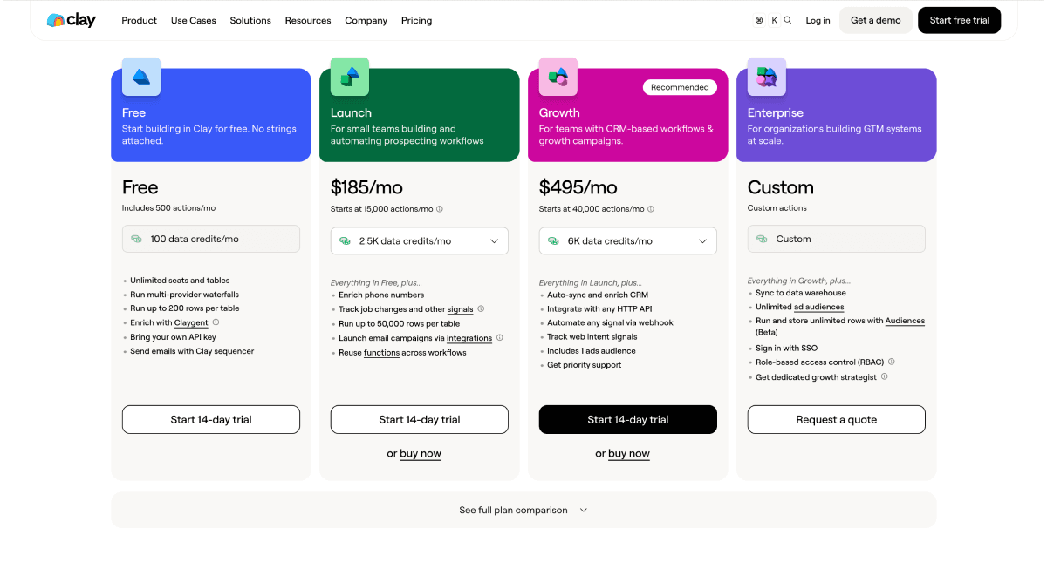Open the Claygent link

point(191,322)
